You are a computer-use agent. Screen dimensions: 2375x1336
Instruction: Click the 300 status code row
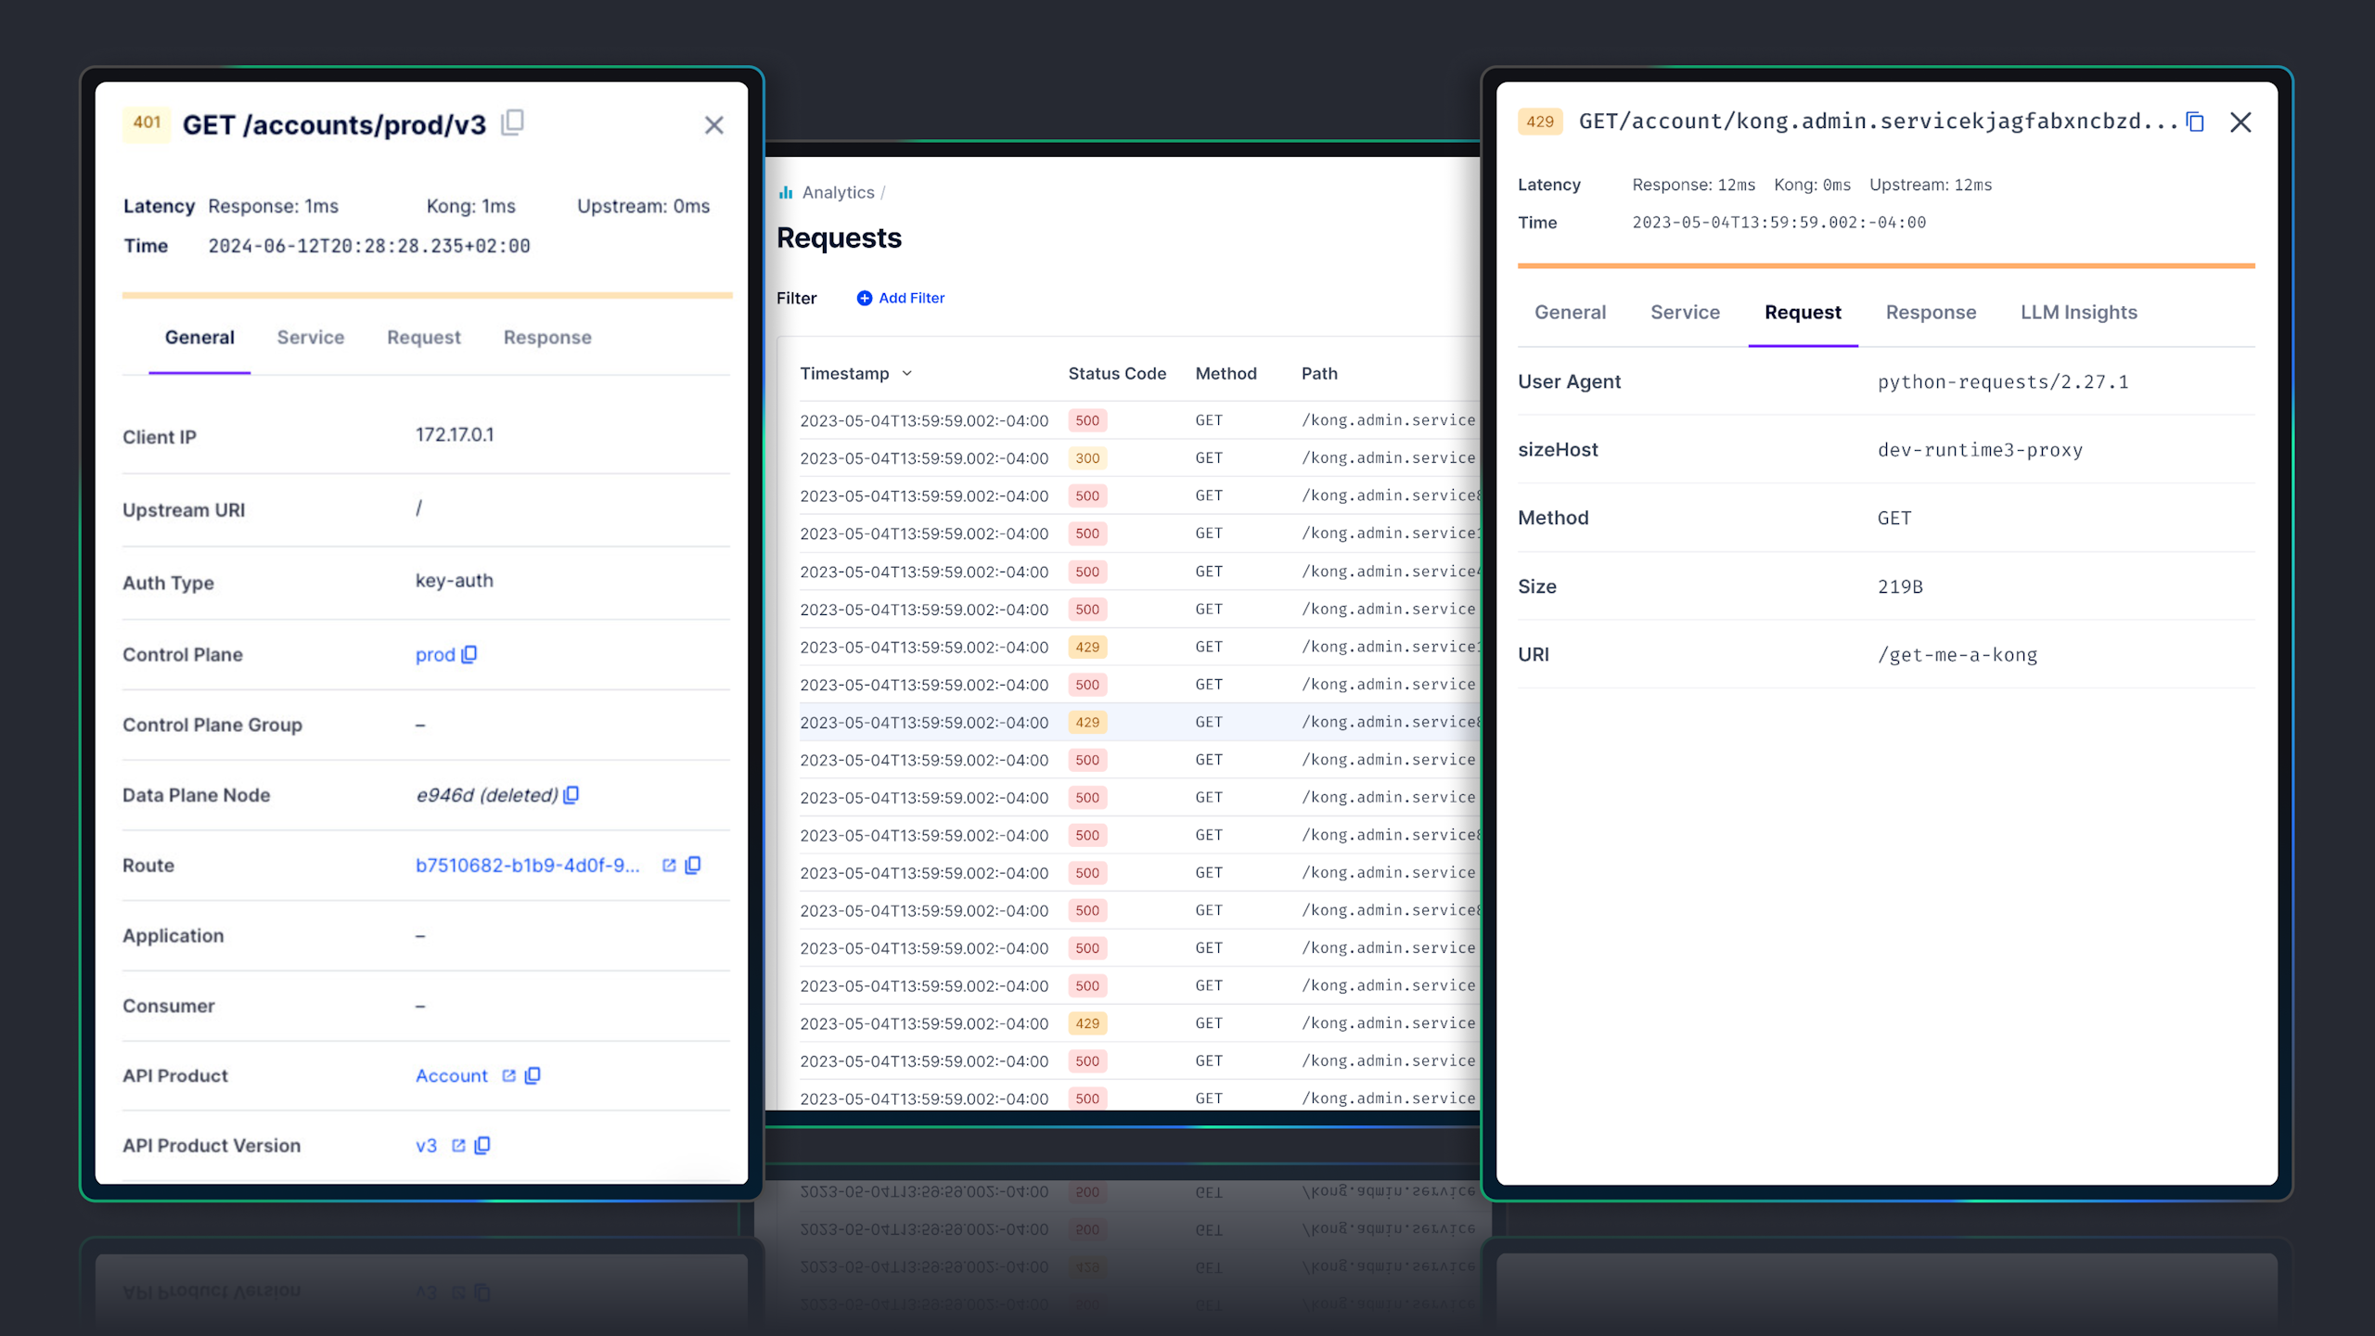1087,458
